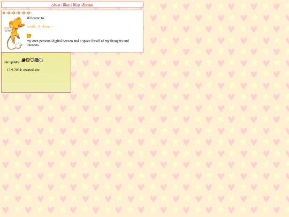Open the About page link

(x=56, y=5)
